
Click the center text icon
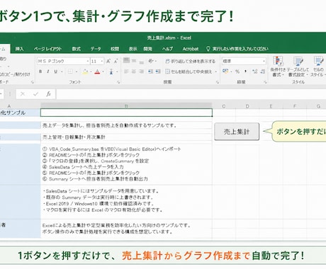pyautogui.click(x=134, y=71)
